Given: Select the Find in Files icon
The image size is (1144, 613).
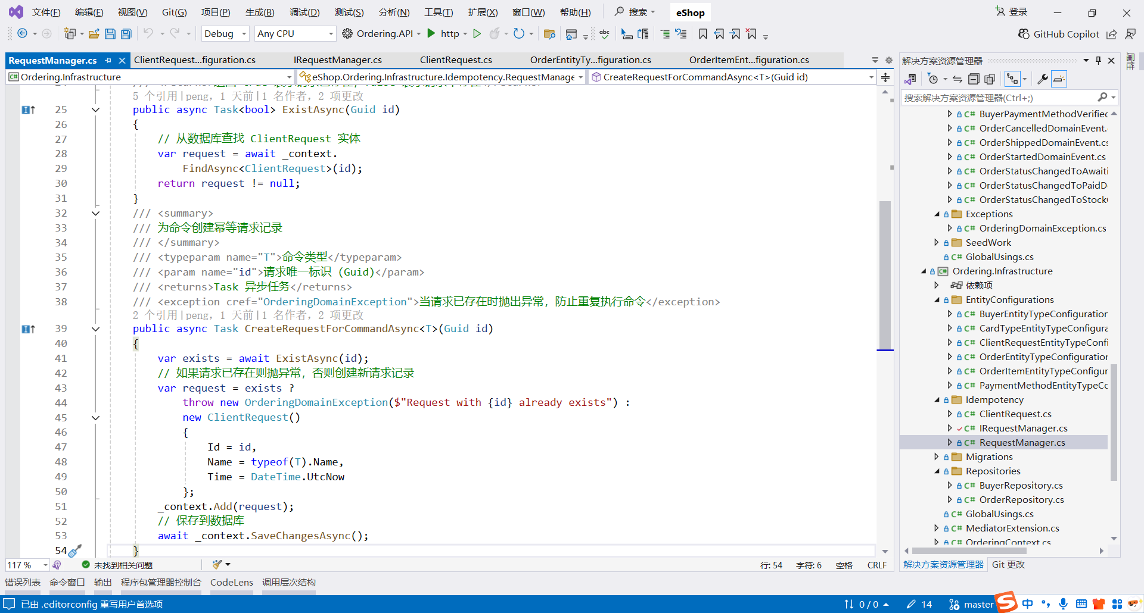Looking at the screenshot, I should [x=549, y=33].
